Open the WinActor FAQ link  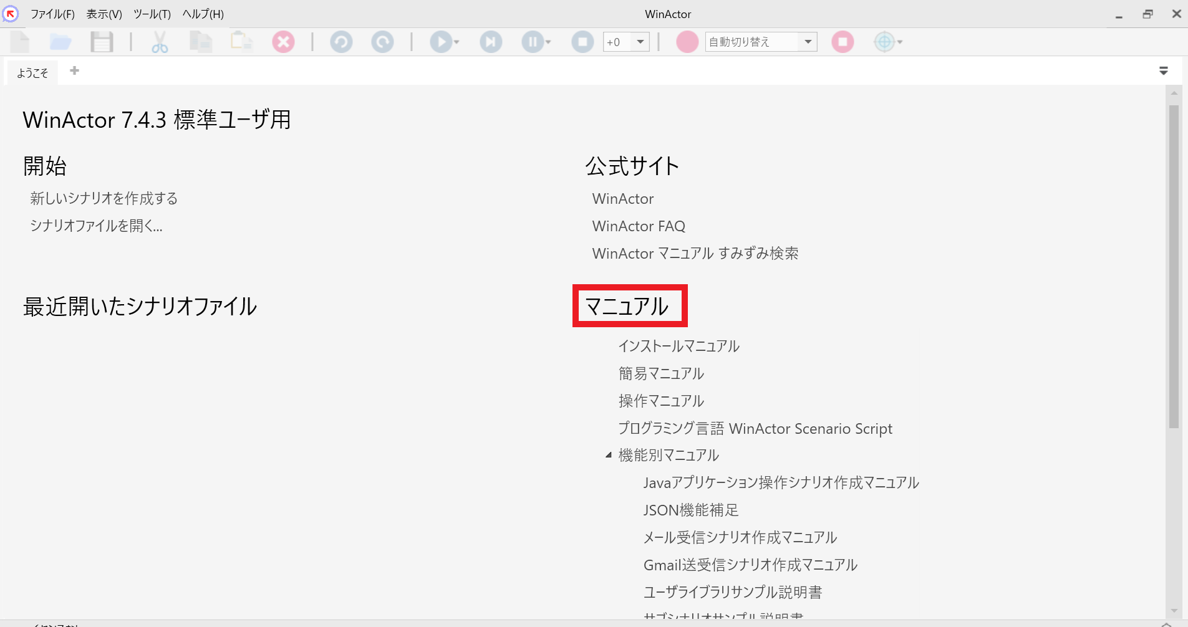(x=639, y=226)
